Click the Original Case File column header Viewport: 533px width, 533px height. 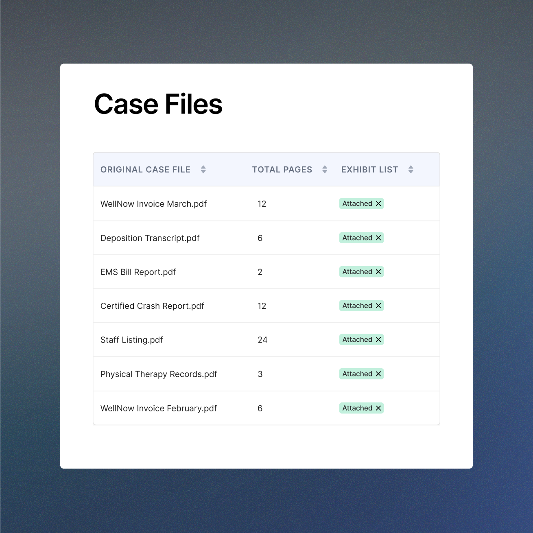[145, 170]
